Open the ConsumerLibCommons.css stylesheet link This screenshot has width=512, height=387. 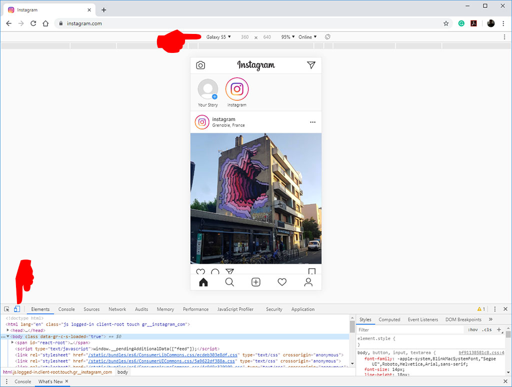click(163, 355)
